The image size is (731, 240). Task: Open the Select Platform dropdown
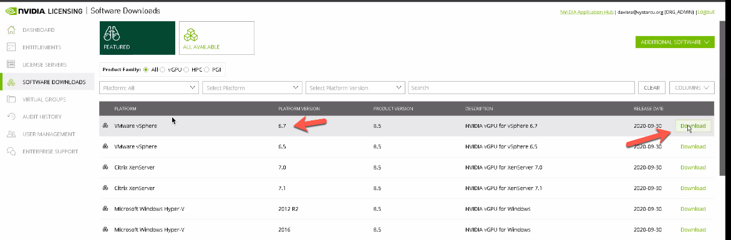point(252,88)
